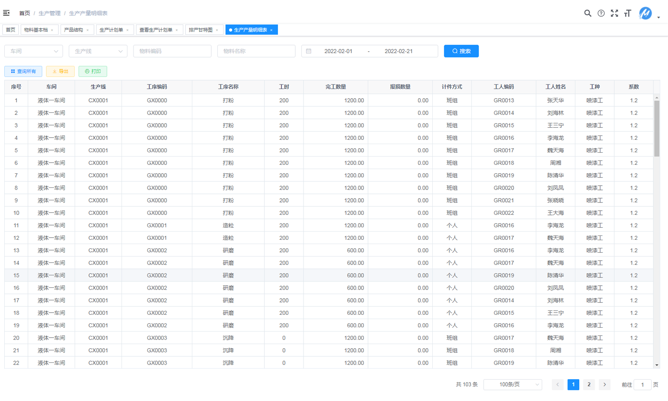
Task: Open the font size setting icon
Action: pyautogui.click(x=628, y=13)
